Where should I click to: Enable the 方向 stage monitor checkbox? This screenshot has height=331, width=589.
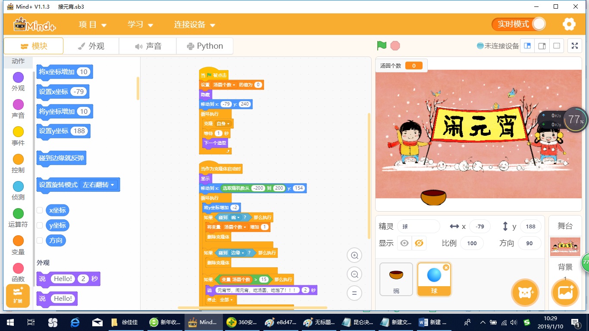coord(40,240)
